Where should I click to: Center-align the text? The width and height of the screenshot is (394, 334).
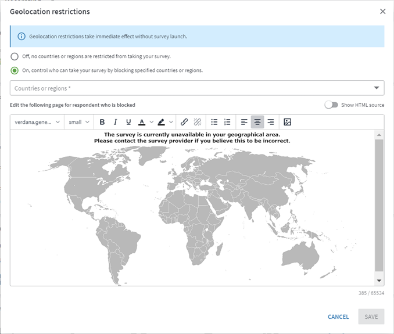pos(257,122)
